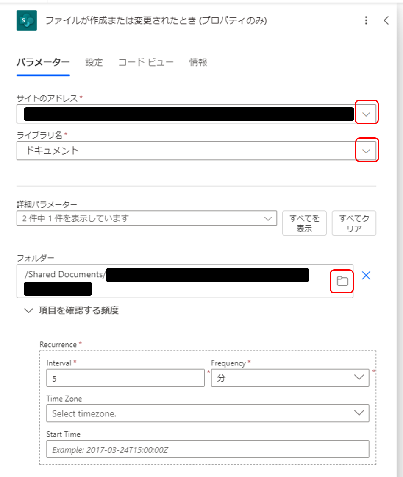Collapse the 項目を確認する頻度 section
The image size is (403, 477).
coord(72,310)
